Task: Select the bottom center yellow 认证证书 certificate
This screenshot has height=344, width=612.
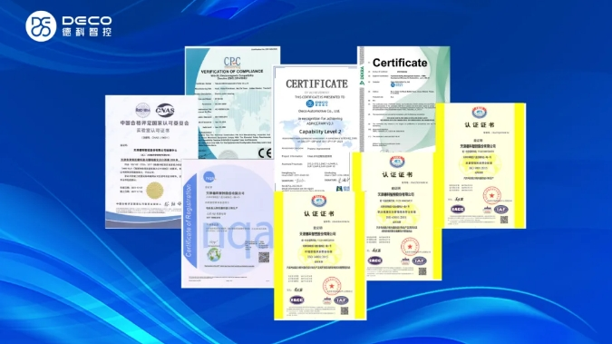Action: [x=320, y=256]
